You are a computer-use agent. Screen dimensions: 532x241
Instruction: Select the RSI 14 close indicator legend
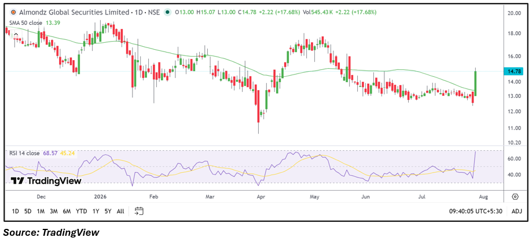tap(24, 153)
